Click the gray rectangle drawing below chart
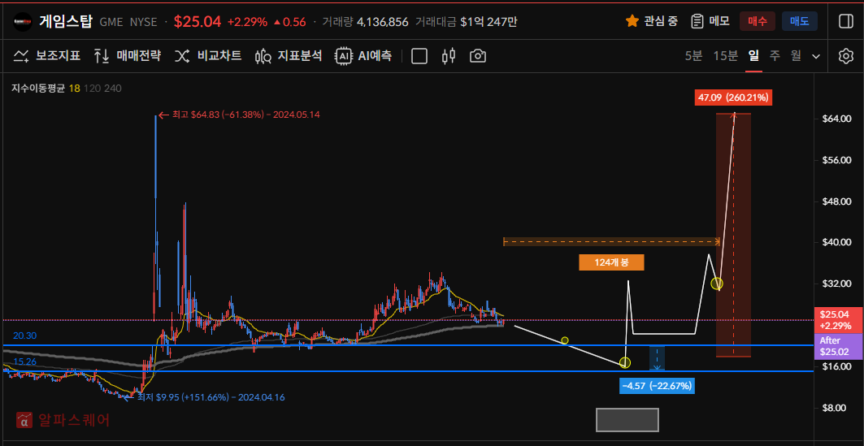Image resolution: width=864 pixels, height=446 pixels. point(627,419)
